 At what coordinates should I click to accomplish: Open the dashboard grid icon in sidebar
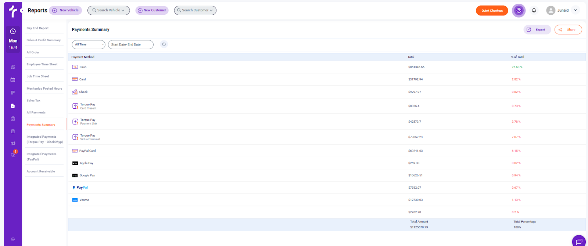[13, 67]
